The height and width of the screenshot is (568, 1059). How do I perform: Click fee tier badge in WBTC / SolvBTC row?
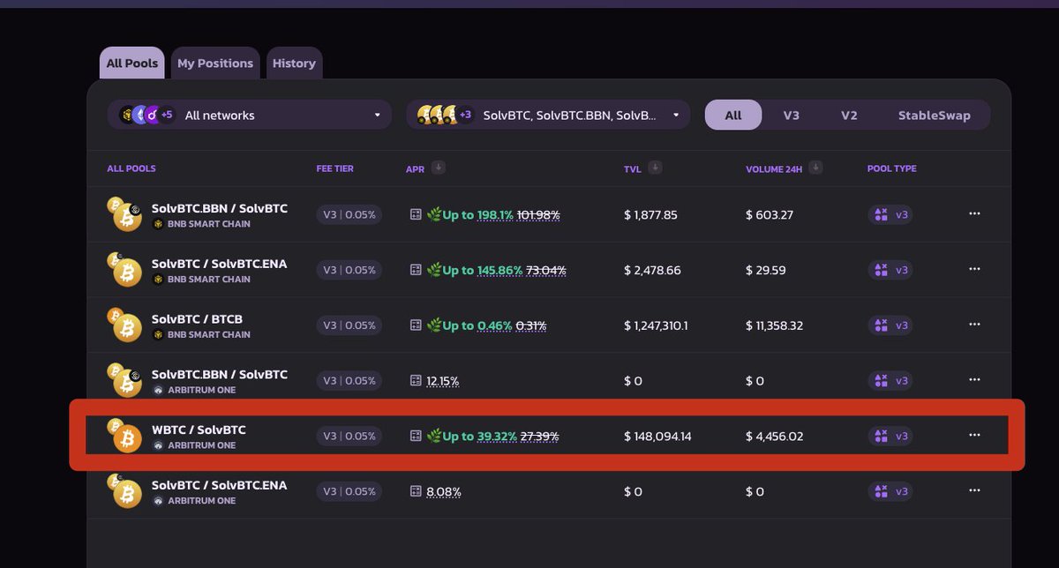349,436
